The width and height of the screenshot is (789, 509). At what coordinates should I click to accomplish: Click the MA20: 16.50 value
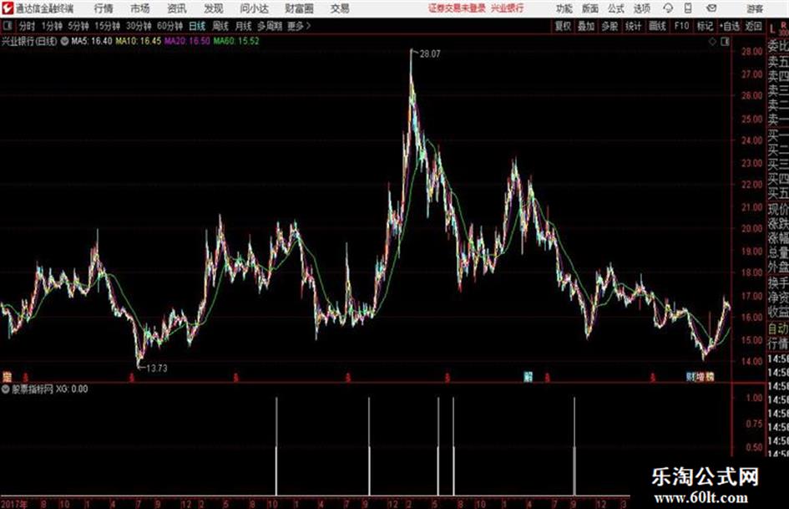point(187,41)
